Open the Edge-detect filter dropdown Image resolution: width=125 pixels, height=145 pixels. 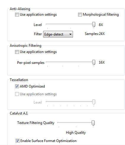[58, 34]
